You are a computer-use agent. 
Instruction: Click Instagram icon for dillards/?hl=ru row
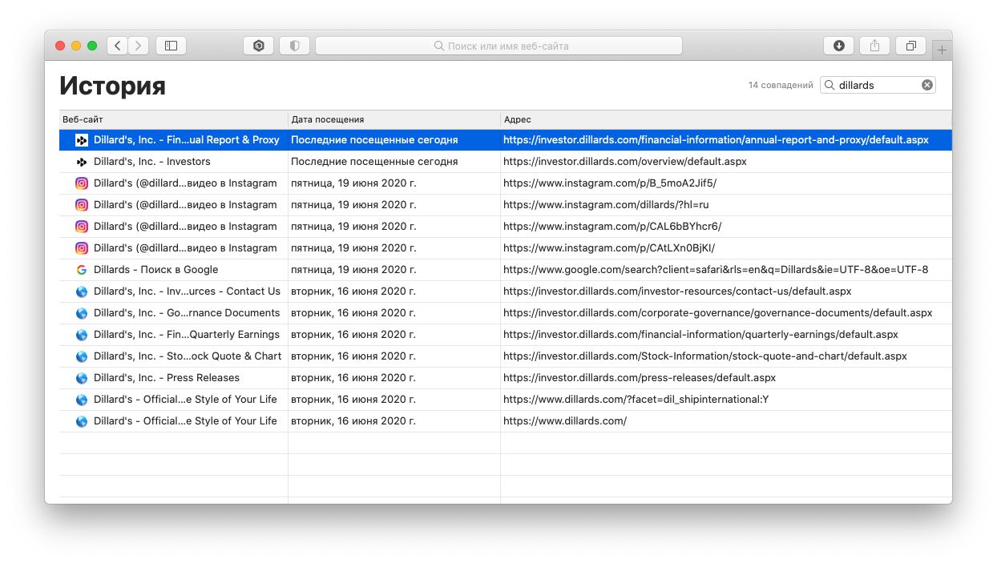click(x=82, y=205)
